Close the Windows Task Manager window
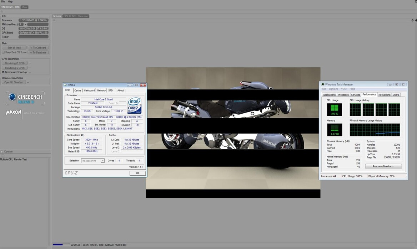The image size is (417, 249). (x=403, y=84)
